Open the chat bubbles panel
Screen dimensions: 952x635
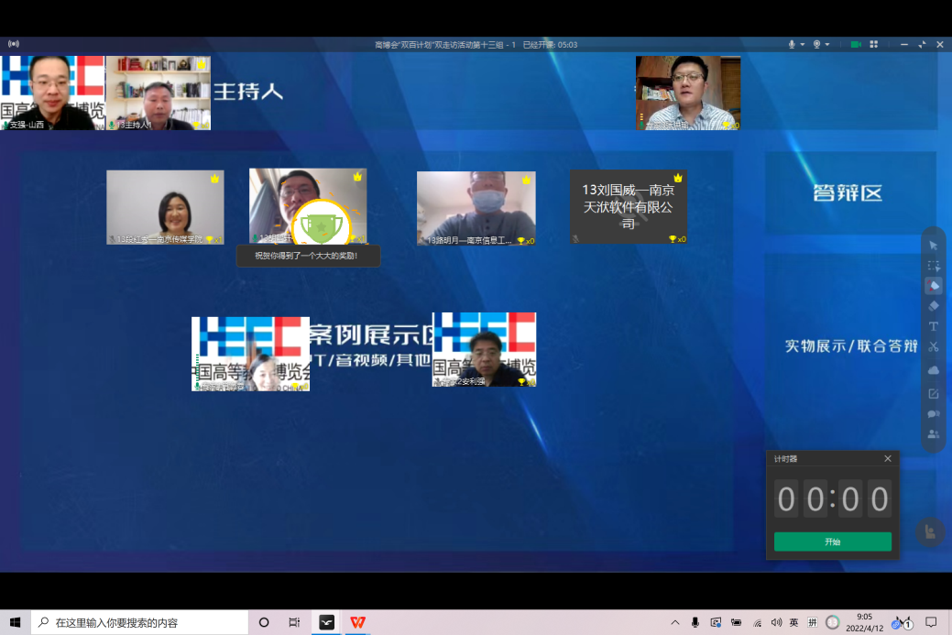[x=933, y=413]
